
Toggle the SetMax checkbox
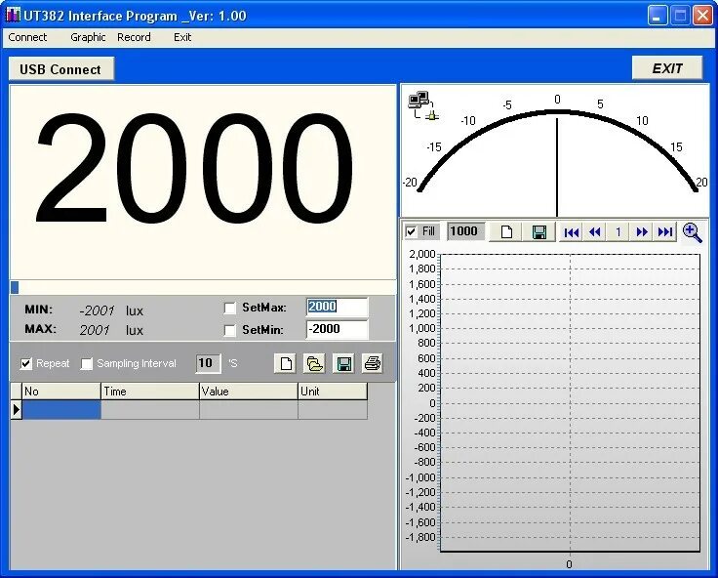coord(229,308)
